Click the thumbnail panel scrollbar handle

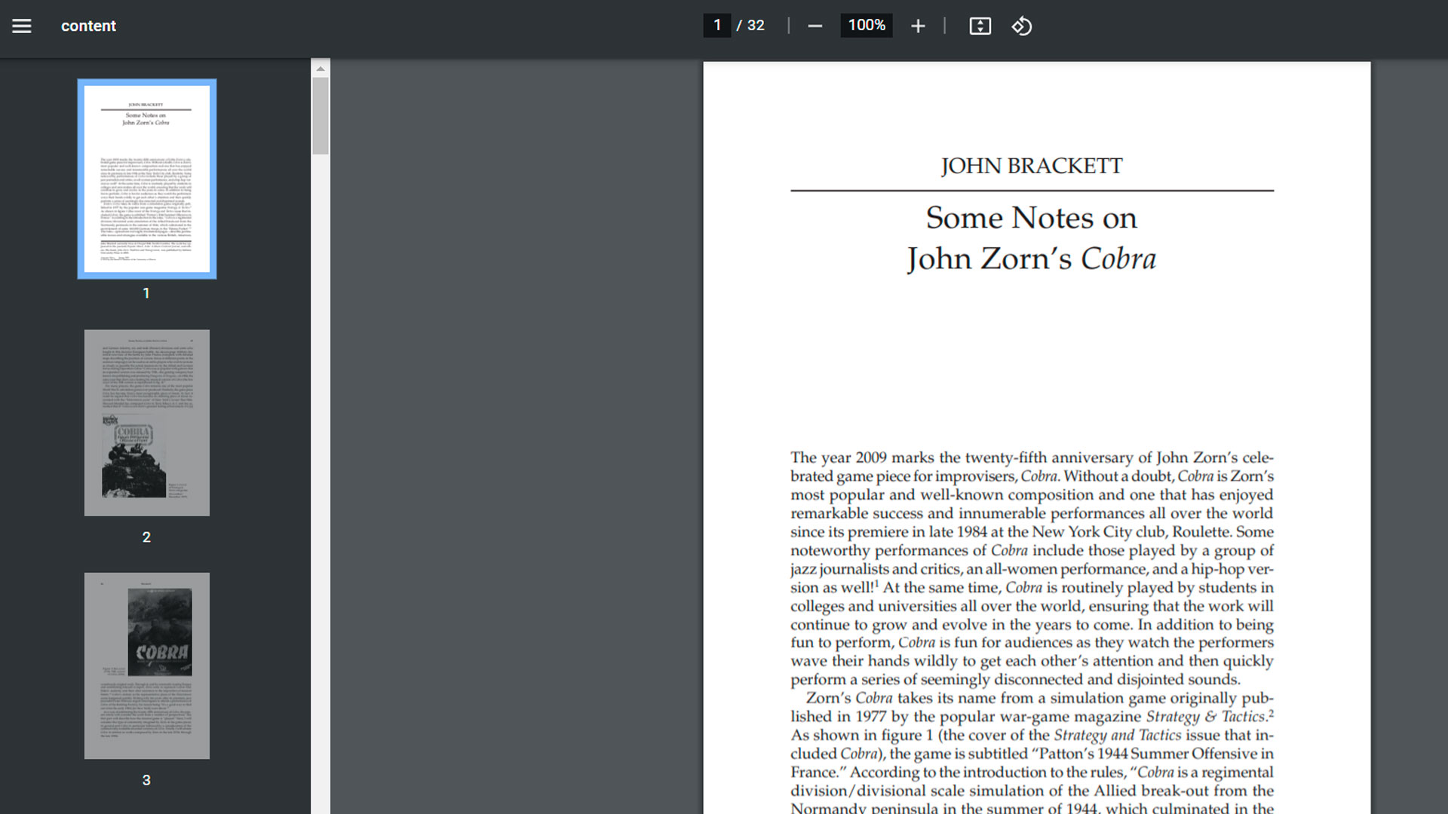pyautogui.click(x=321, y=115)
